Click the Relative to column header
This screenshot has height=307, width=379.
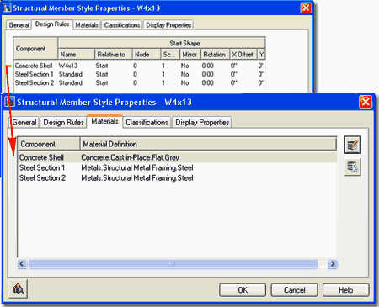pyautogui.click(x=114, y=54)
